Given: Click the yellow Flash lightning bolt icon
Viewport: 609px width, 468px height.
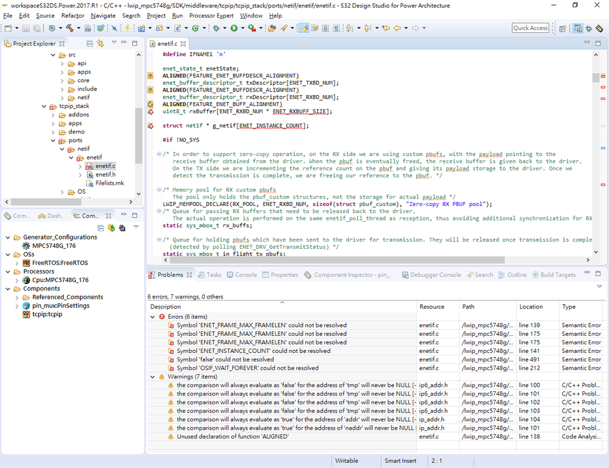Looking at the screenshot, I should (x=127, y=28).
